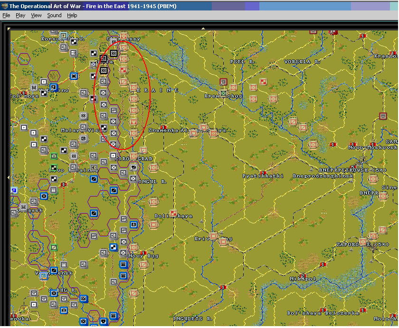The height and width of the screenshot is (328, 399).
Task: Select the pale cyan unit at Korsun
Action: click(x=64, y=36)
